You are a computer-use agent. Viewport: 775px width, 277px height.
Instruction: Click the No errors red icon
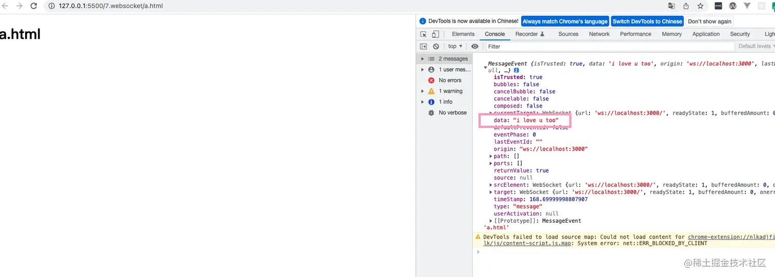(431, 80)
